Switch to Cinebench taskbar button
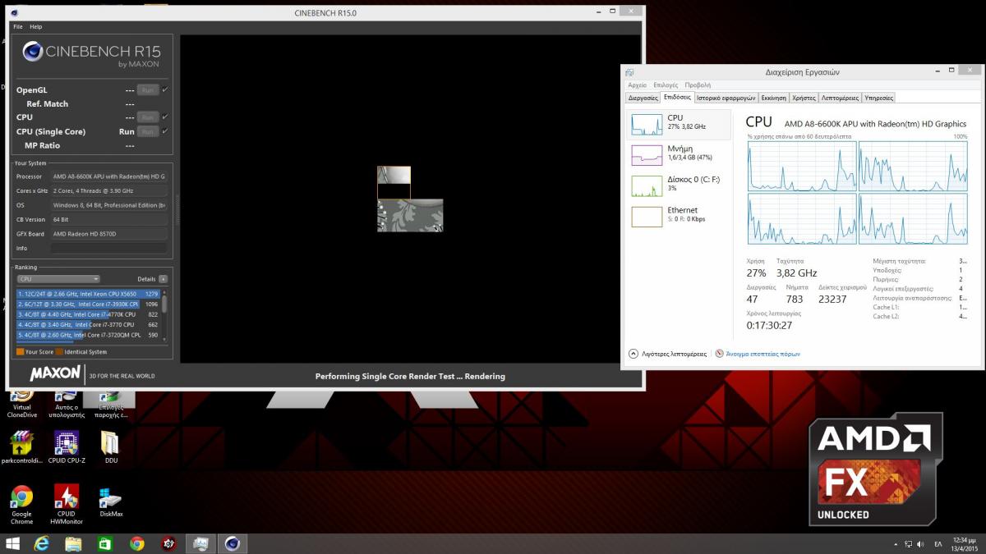 click(x=233, y=543)
